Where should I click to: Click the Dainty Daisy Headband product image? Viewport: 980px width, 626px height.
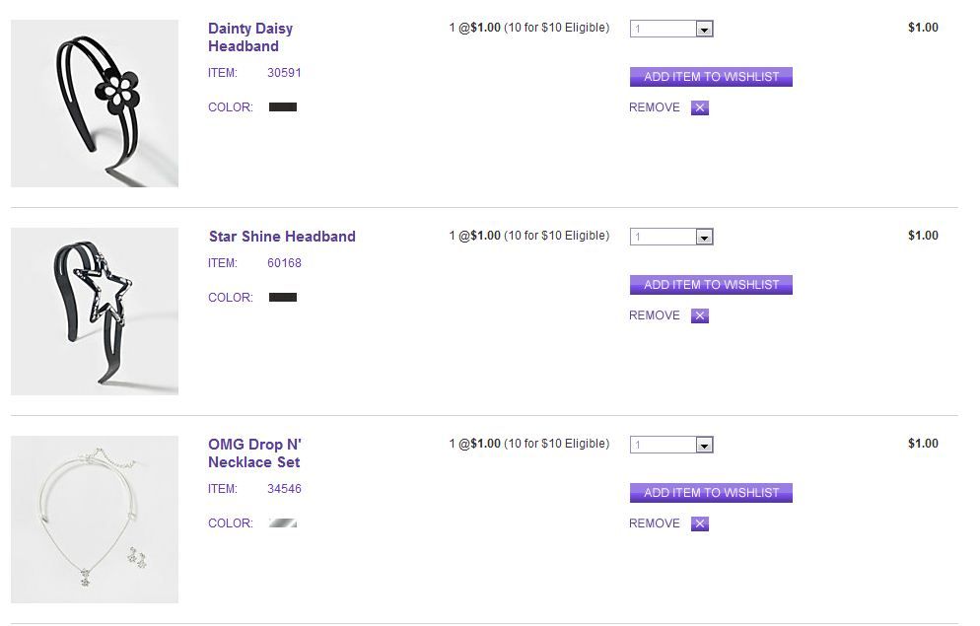(95, 104)
